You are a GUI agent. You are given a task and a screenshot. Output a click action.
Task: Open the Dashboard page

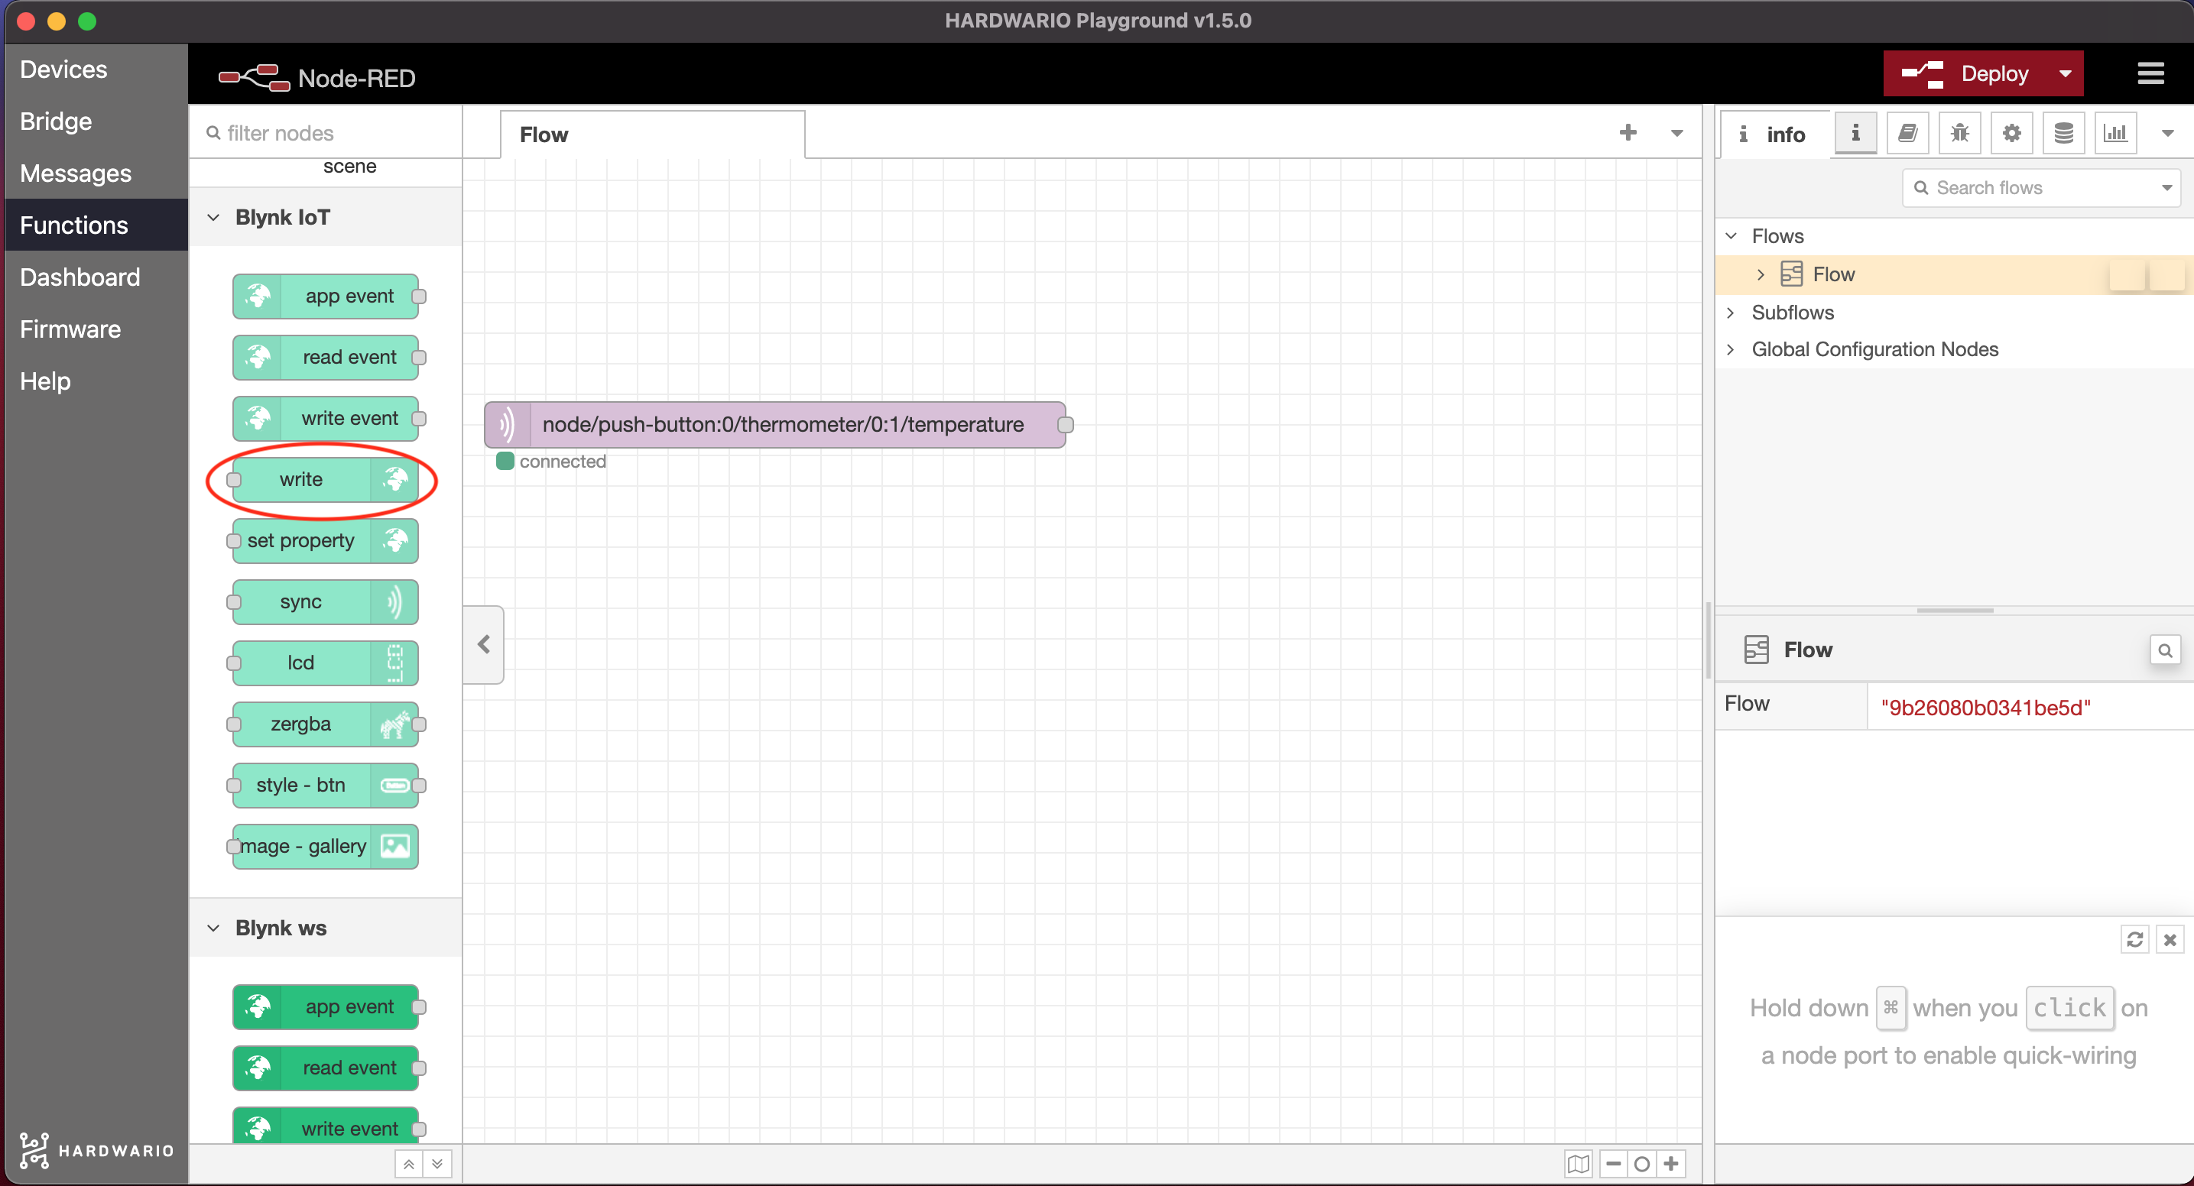click(x=80, y=277)
